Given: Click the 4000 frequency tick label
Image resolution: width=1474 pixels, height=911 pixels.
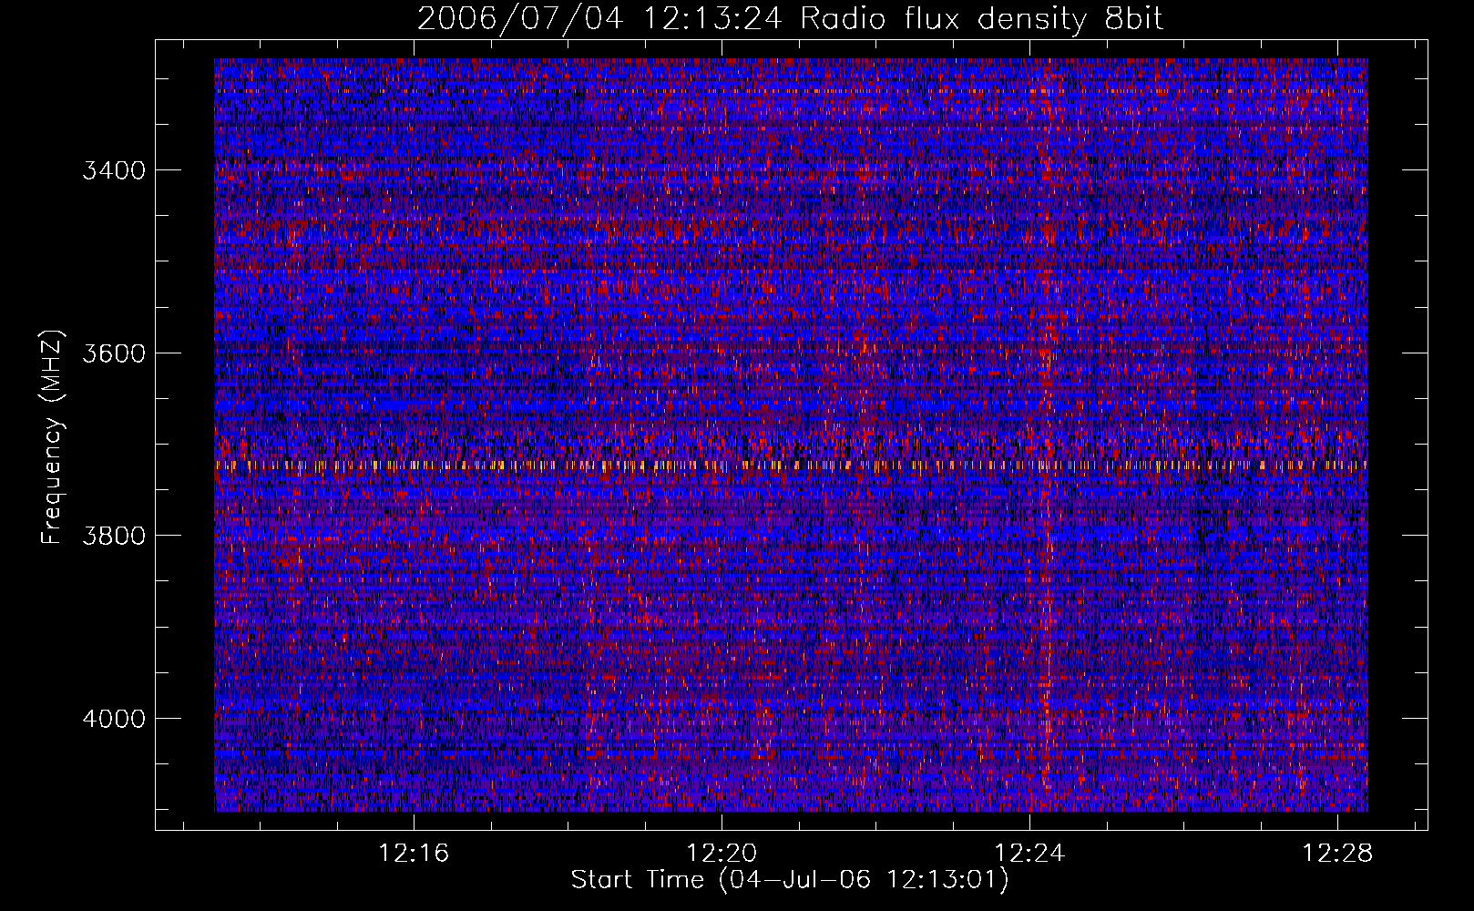Looking at the screenshot, I should click(114, 718).
